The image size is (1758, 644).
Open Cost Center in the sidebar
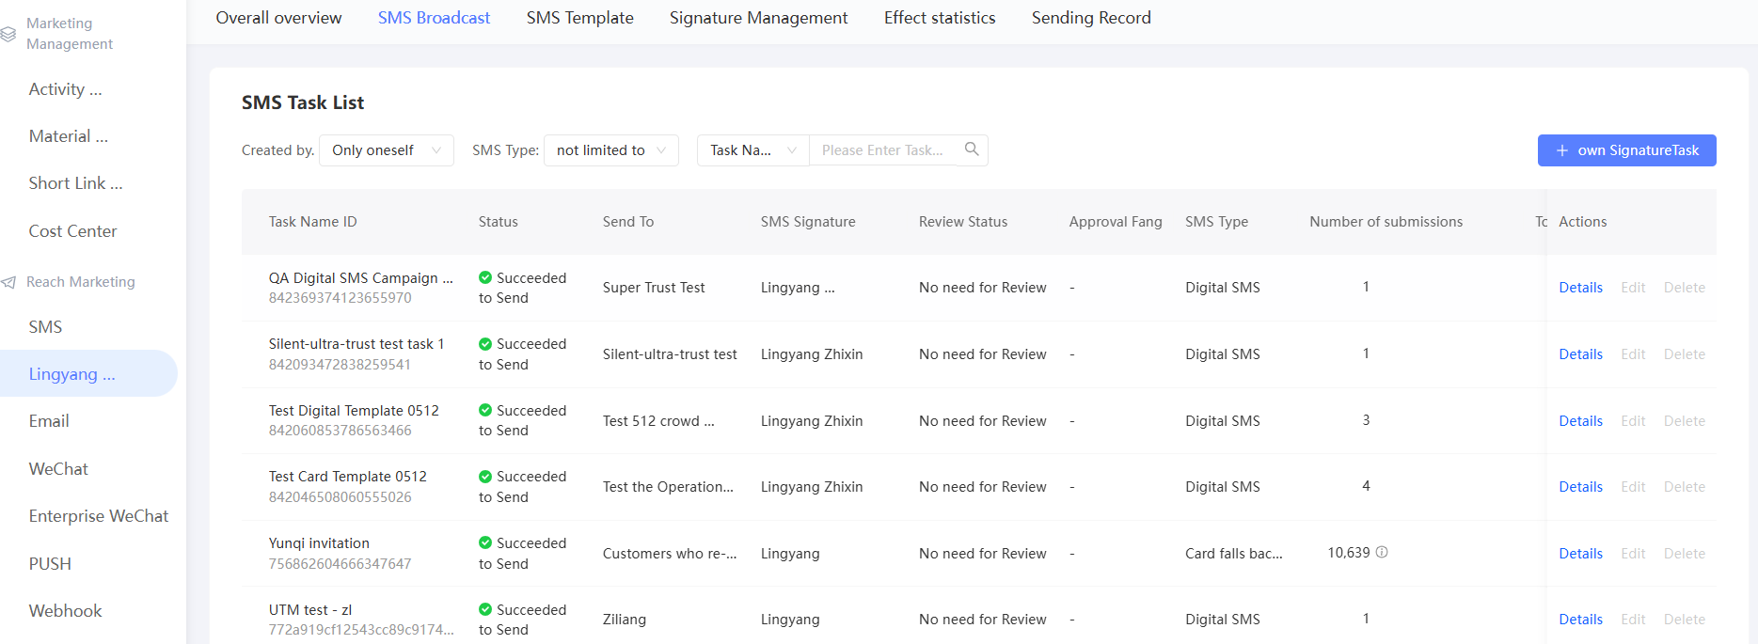pos(73,231)
